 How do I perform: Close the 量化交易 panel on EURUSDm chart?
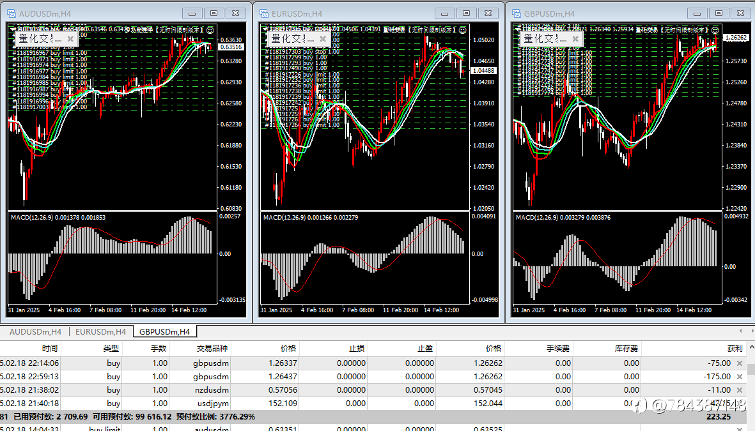coord(323,39)
